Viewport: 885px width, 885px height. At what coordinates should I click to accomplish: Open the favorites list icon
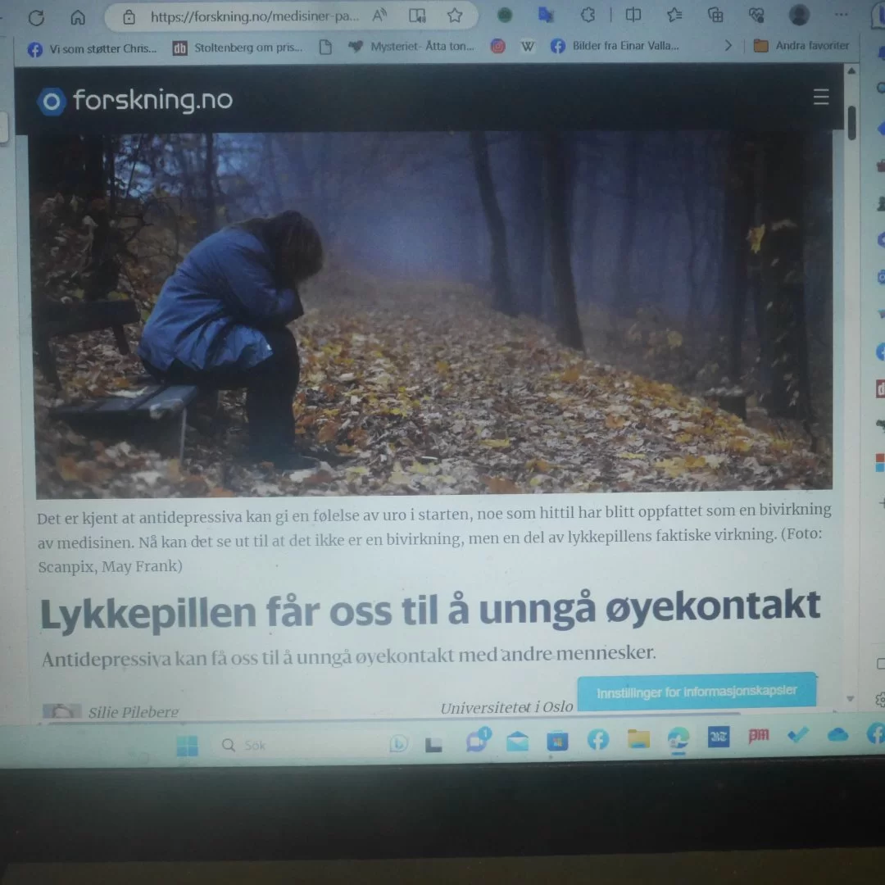click(x=674, y=15)
